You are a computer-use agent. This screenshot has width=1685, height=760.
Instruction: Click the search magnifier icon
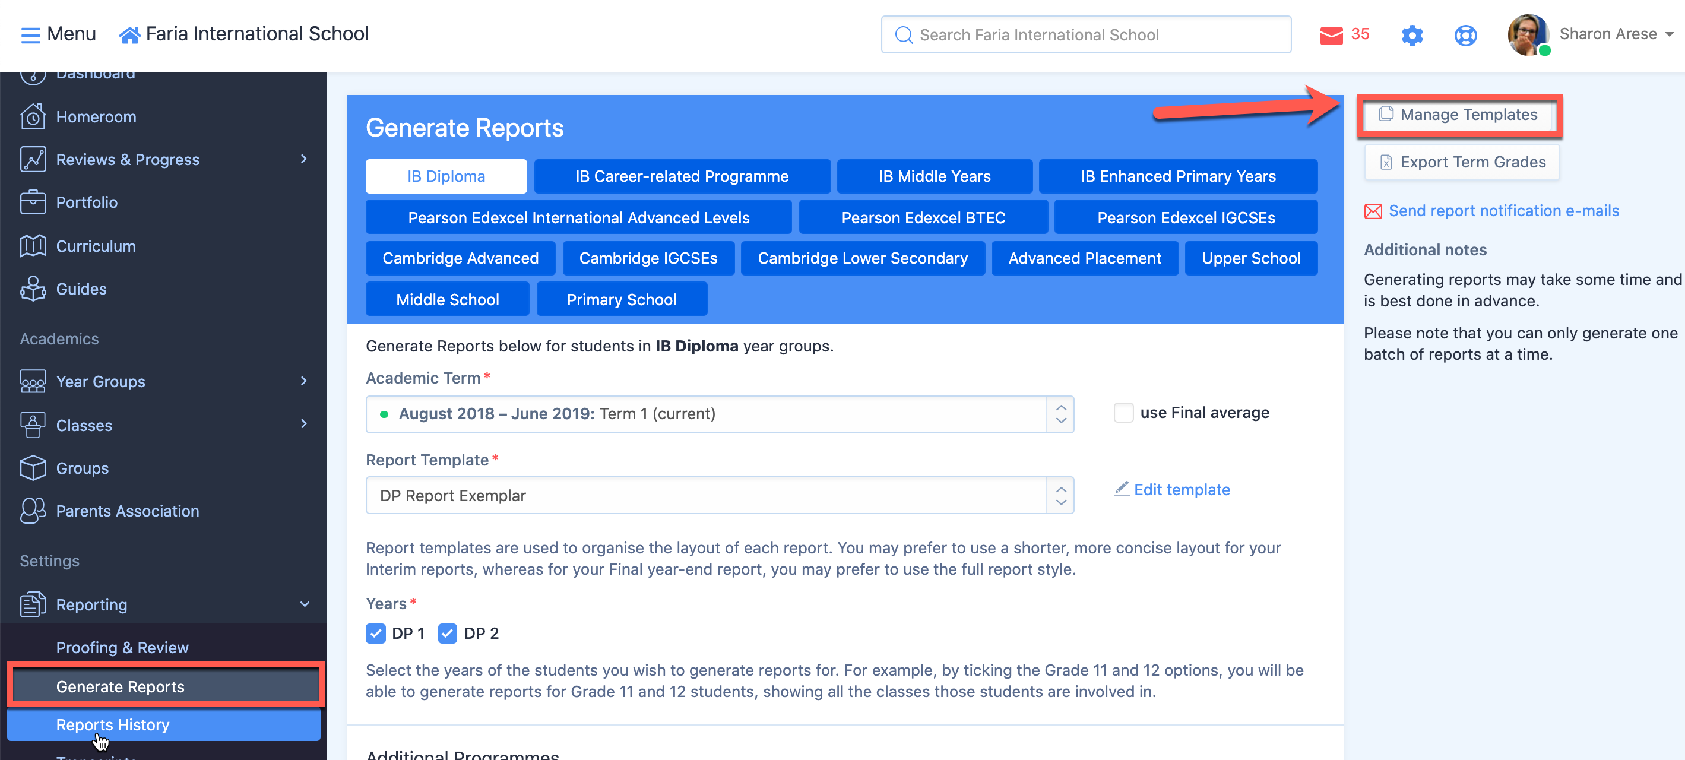903,34
